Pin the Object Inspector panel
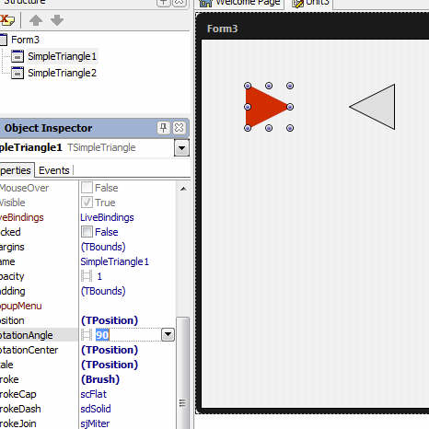 (x=163, y=127)
